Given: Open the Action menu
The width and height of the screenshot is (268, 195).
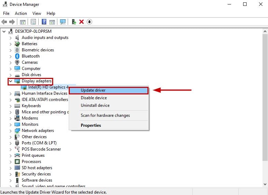Looking at the screenshot, I should click(21, 13).
